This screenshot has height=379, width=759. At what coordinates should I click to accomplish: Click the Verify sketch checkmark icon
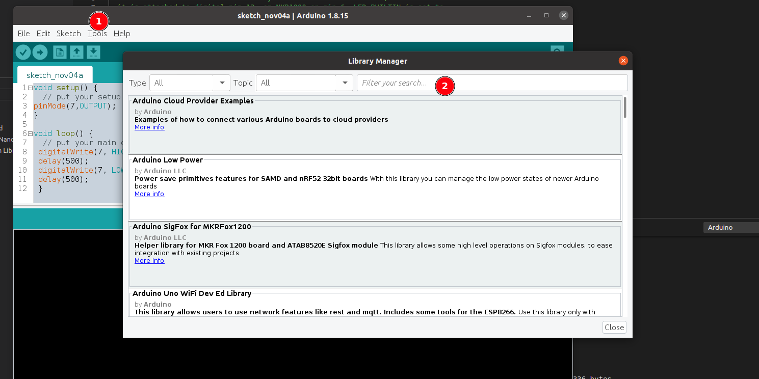pos(23,51)
